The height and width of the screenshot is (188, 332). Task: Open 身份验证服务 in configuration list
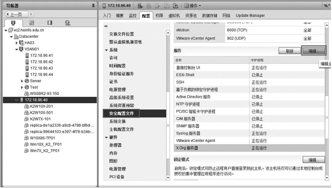click(x=121, y=74)
